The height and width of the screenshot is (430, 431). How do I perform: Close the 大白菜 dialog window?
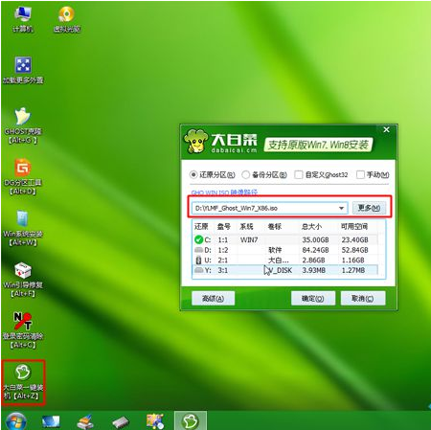tap(386, 129)
